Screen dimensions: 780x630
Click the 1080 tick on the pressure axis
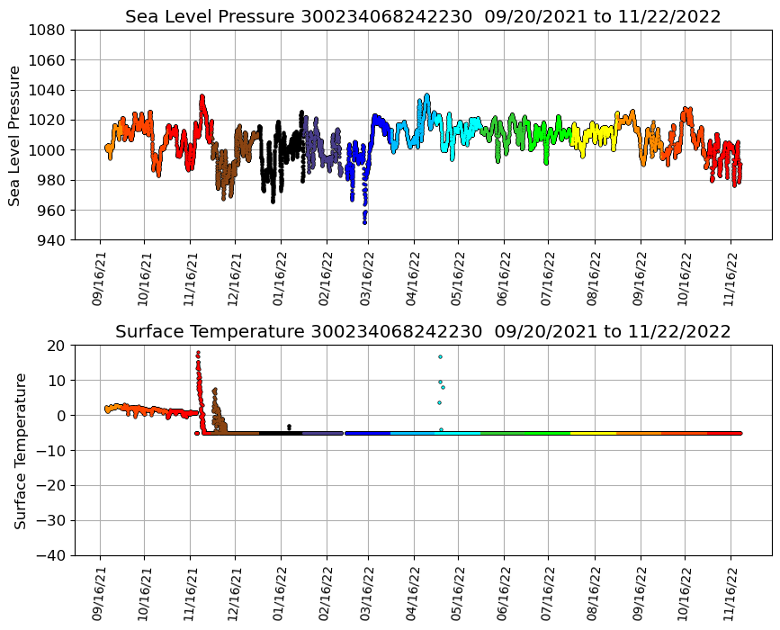coord(49,30)
